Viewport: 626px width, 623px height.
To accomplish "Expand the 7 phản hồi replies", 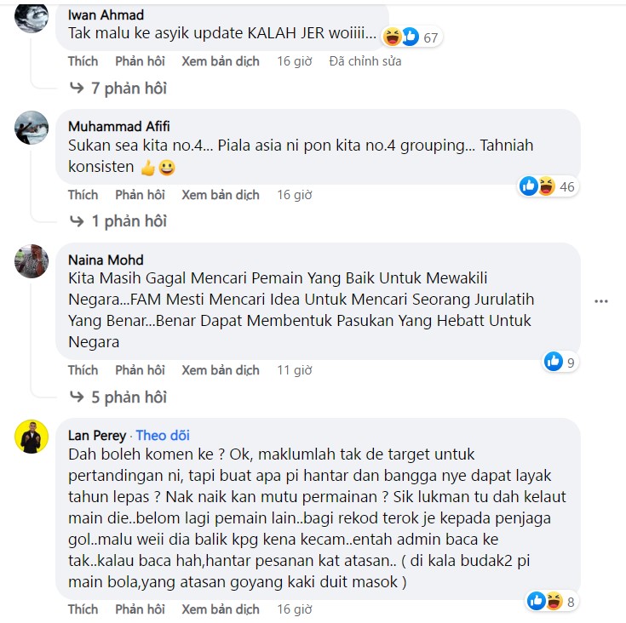I will tap(118, 89).
